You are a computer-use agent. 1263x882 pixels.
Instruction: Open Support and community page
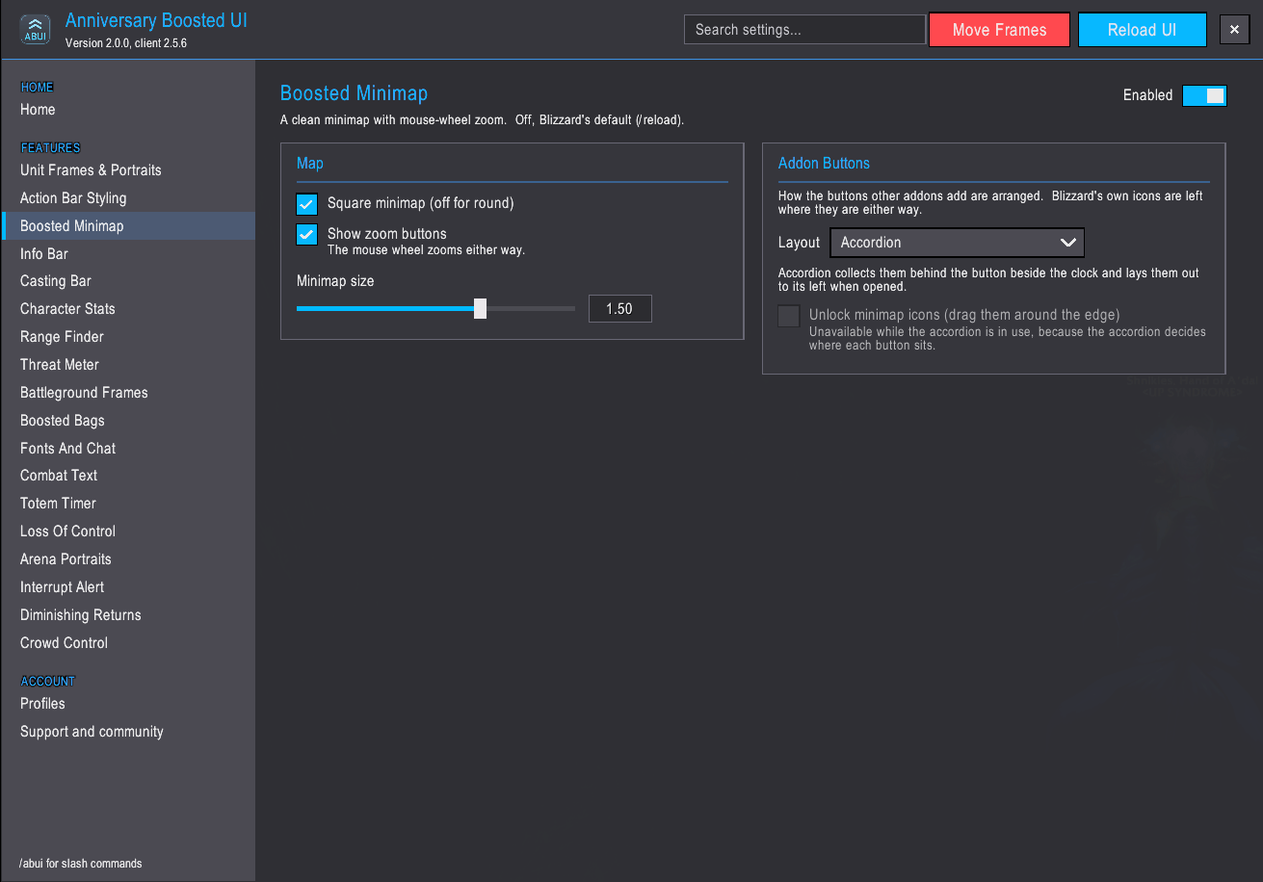pyautogui.click(x=128, y=732)
